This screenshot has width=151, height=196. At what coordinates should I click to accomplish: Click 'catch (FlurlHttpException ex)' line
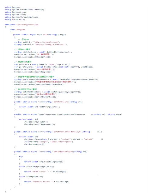click(x=36, y=167)
